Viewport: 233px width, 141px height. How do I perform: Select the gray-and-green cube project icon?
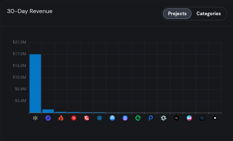[x=163, y=118]
